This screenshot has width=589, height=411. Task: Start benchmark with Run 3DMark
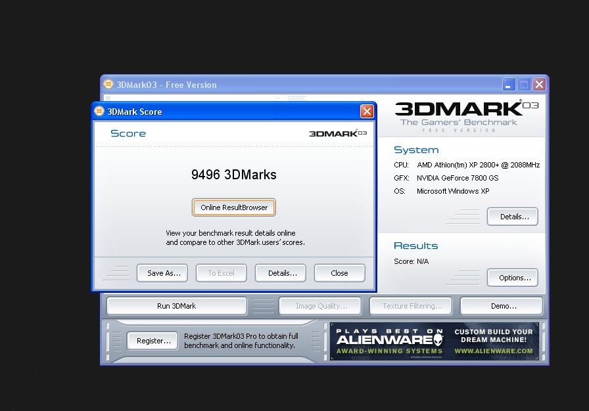pyautogui.click(x=177, y=306)
